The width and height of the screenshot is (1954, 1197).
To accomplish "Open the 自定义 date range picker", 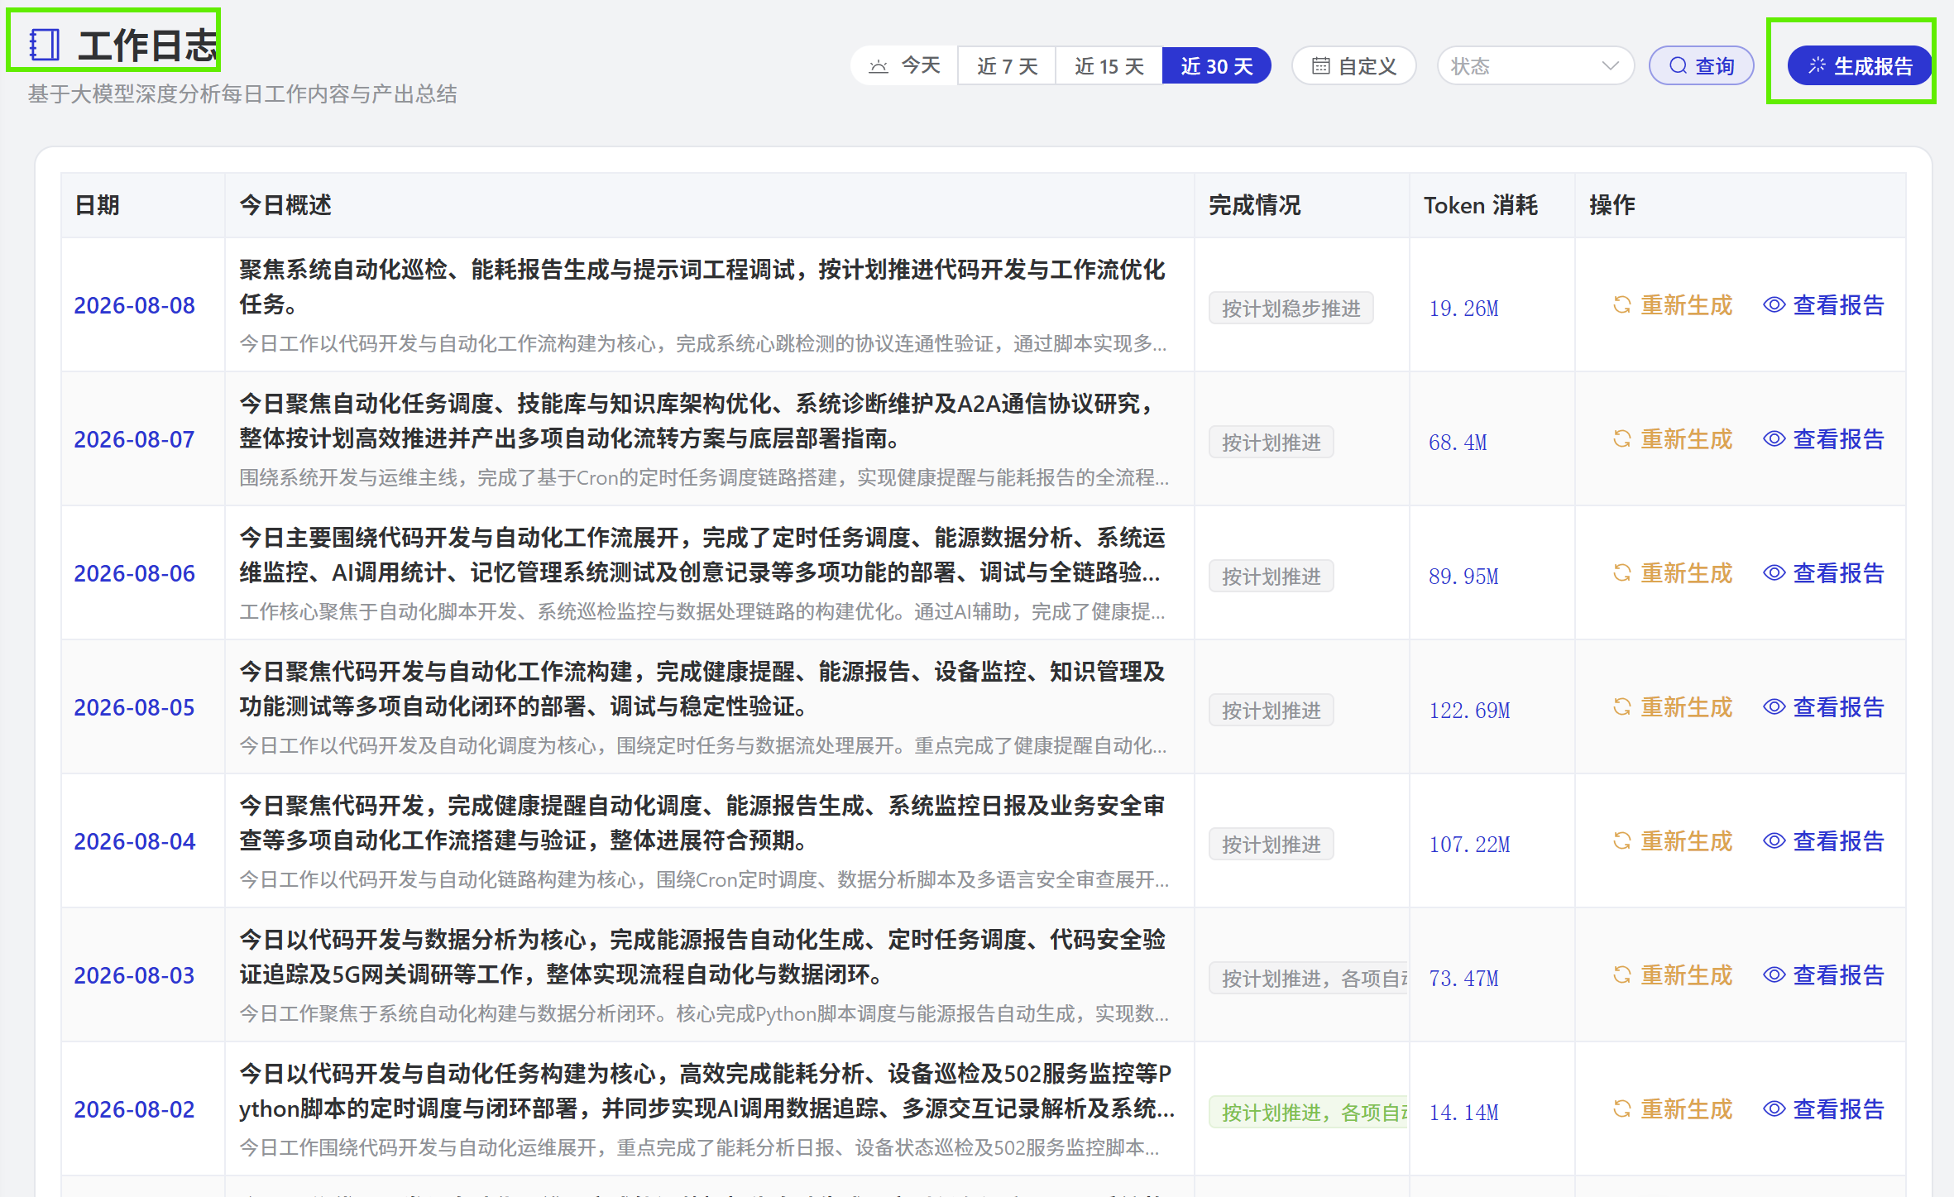I will coord(1354,66).
